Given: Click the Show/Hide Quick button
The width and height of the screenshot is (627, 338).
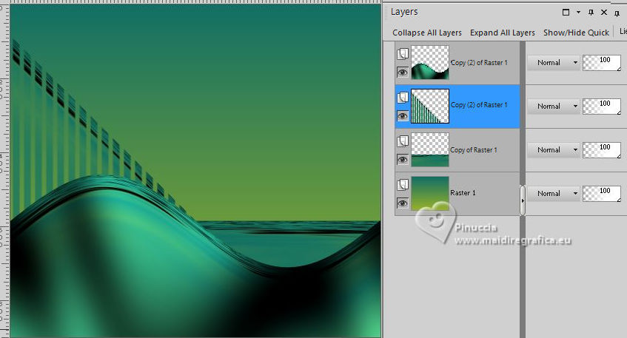Looking at the screenshot, I should coord(576,33).
